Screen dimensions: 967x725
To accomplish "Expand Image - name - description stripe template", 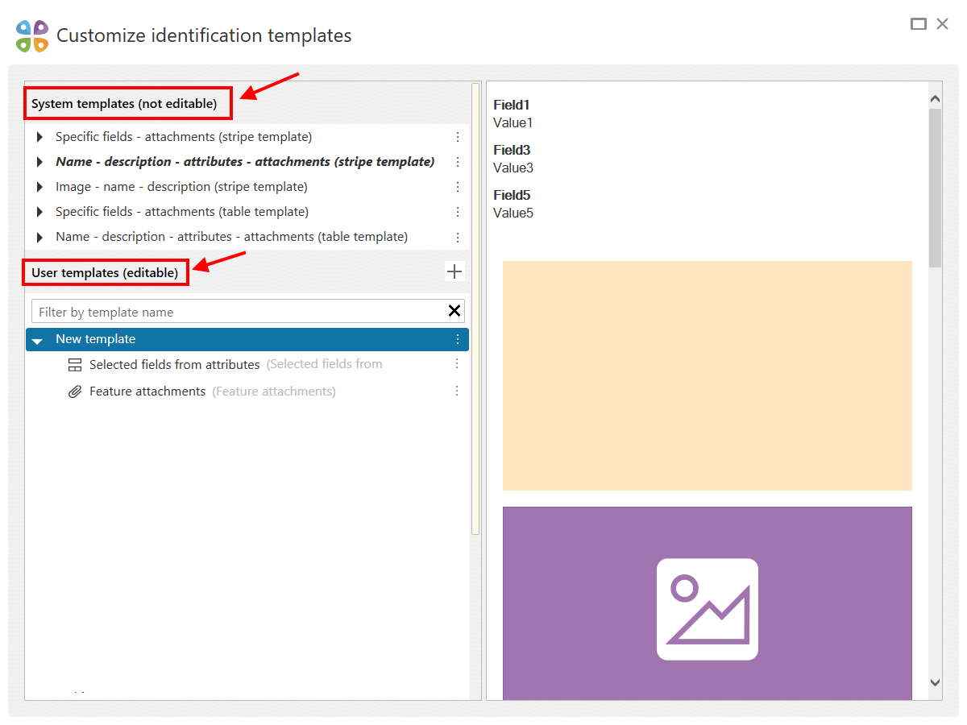I will pos(39,187).
